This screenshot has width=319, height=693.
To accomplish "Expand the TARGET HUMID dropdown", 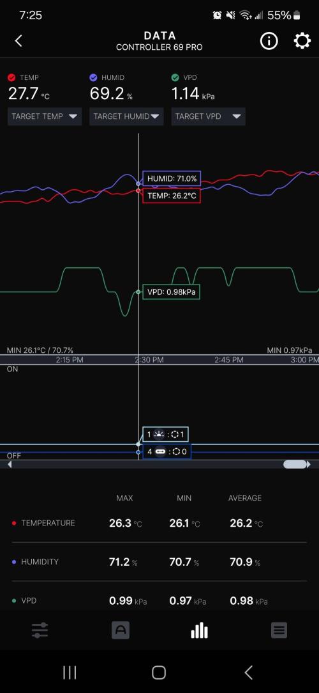I will click(126, 117).
